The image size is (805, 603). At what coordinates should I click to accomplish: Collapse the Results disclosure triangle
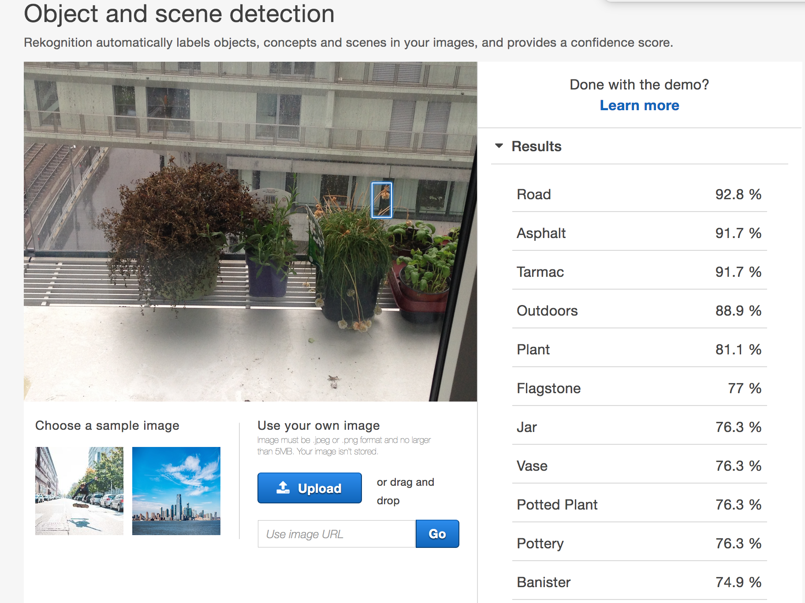point(499,146)
